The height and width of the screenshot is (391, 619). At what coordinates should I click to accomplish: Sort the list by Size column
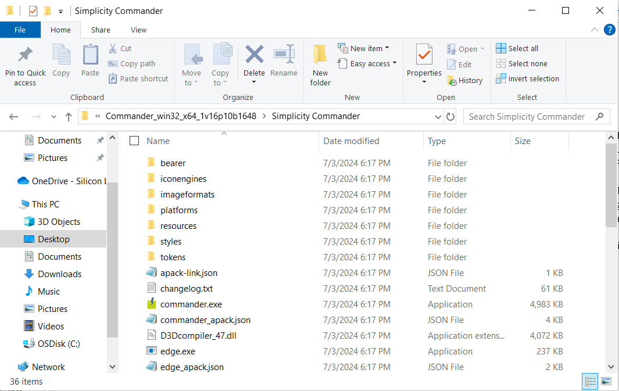tap(523, 141)
